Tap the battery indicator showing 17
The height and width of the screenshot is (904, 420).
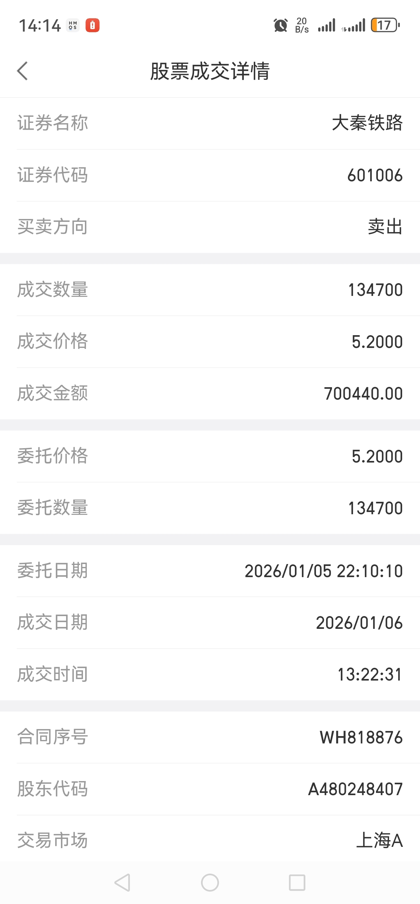(385, 25)
